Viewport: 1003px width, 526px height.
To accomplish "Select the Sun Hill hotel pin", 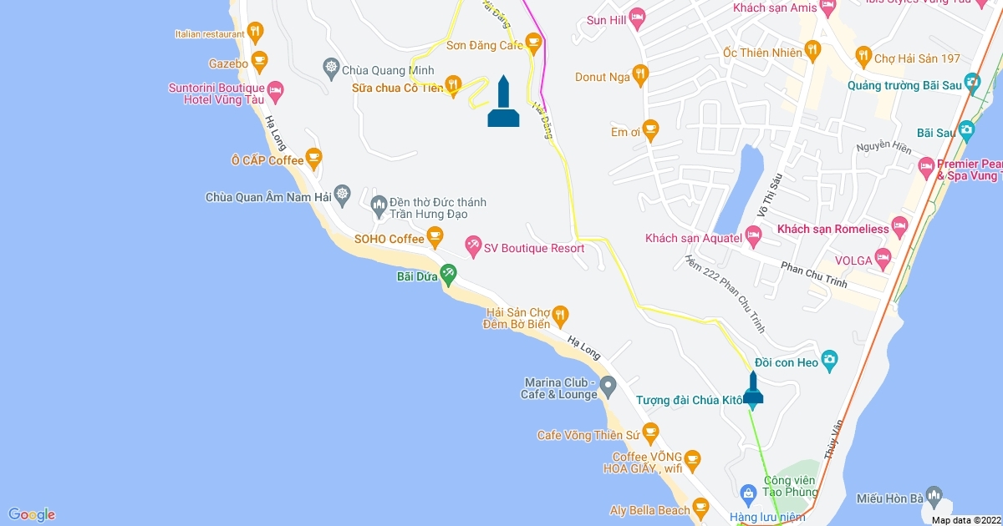I will [x=637, y=16].
